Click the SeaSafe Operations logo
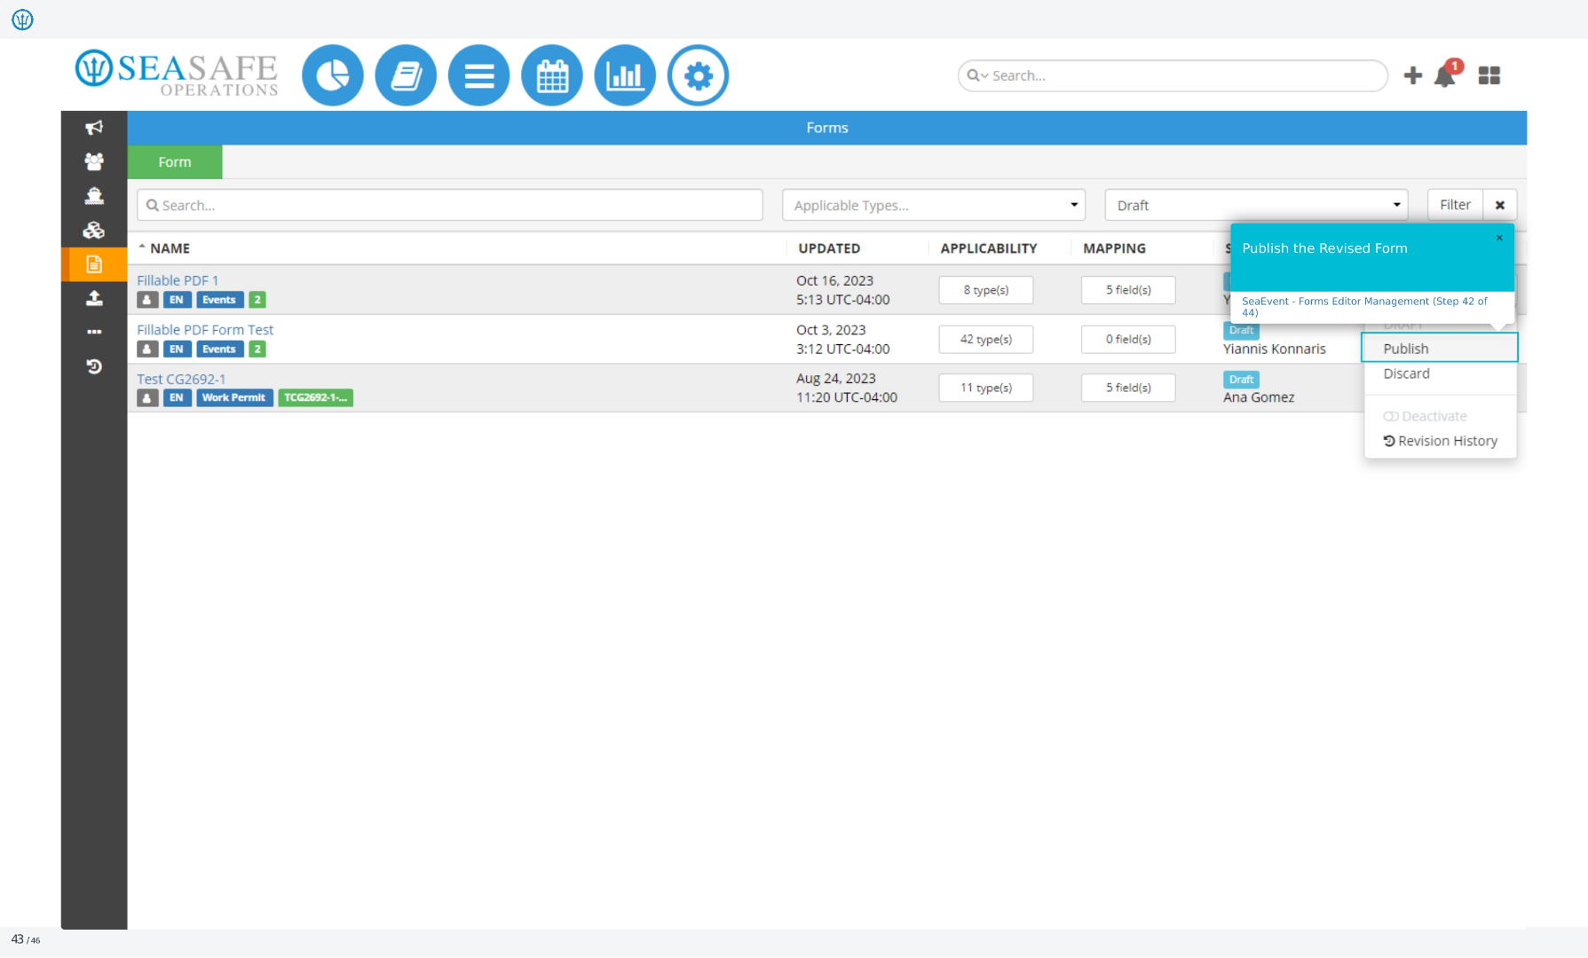Image resolution: width=1588 pixels, height=958 pixels. tap(178, 73)
